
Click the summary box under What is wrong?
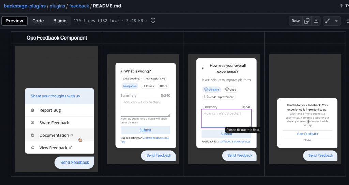pyautogui.click(x=145, y=107)
